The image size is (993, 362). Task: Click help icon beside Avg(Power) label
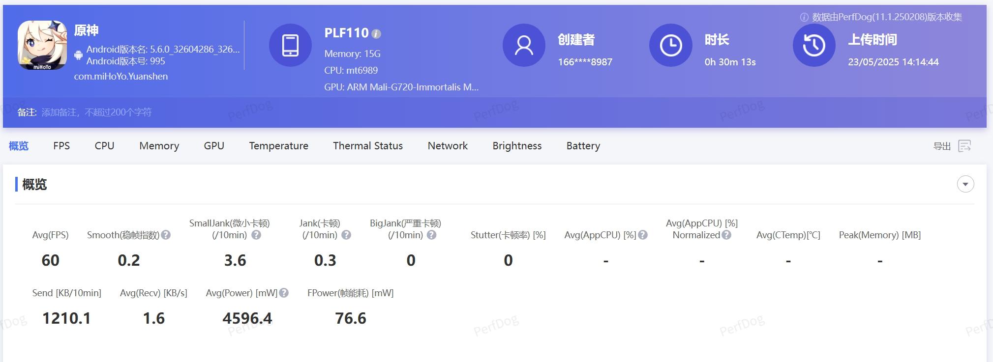coord(284,293)
